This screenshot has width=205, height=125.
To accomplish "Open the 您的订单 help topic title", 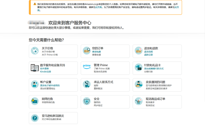I will pos(98,48).
